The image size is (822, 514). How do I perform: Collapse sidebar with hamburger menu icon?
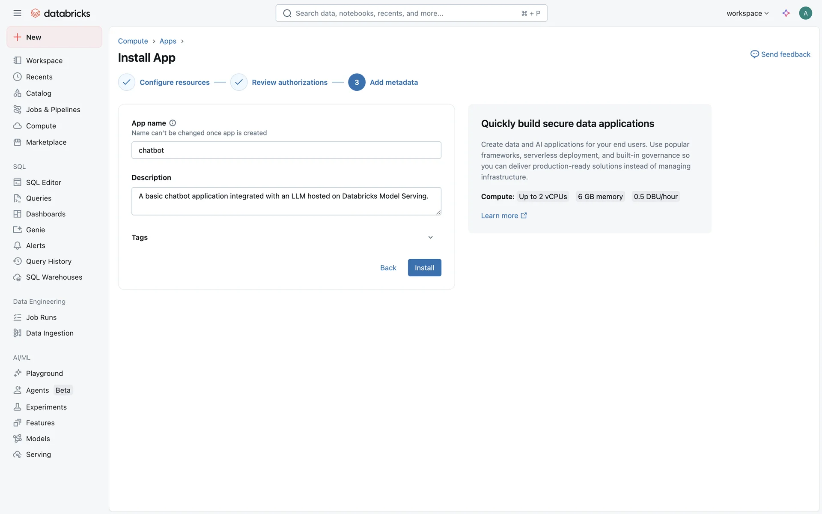pos(17,13)
